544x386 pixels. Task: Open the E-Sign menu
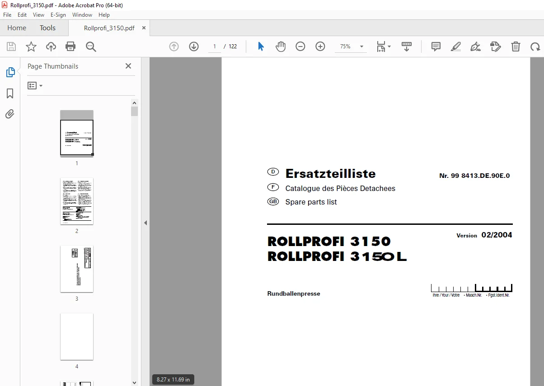click(58, 15)
